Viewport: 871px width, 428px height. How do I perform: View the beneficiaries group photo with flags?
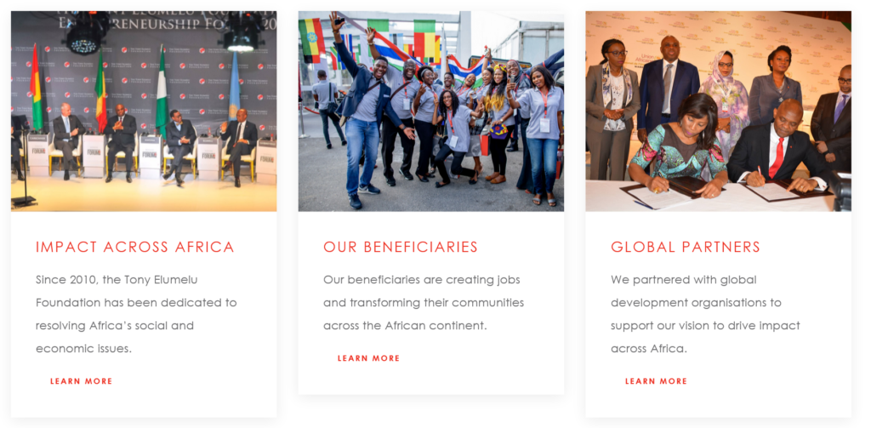click(x=431, y=111)
